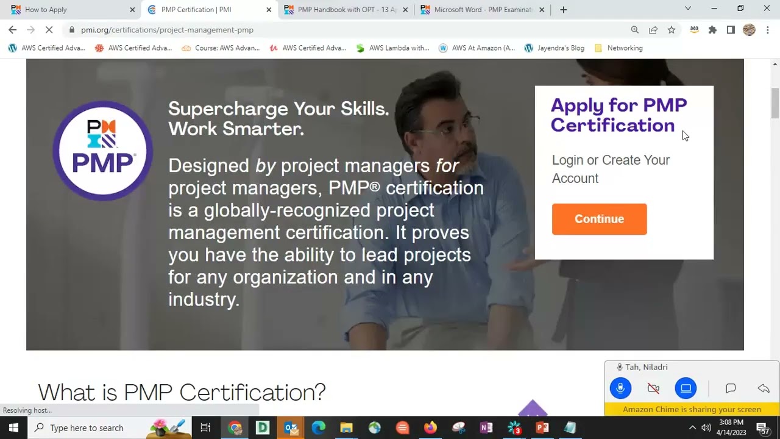The width and height of the screenshot is (780, 439).
Task: Add a new browser tab
Action: point(563,10)
